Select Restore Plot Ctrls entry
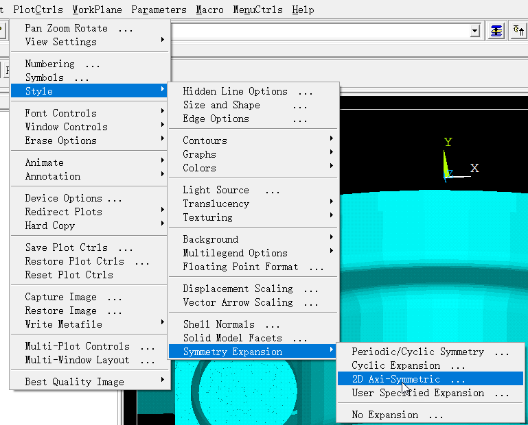Image resolution: width=528 pixels, height=425 pixels. coord(89,261)
